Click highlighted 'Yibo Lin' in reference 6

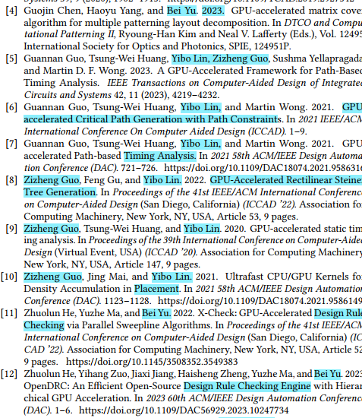(200, 107)
